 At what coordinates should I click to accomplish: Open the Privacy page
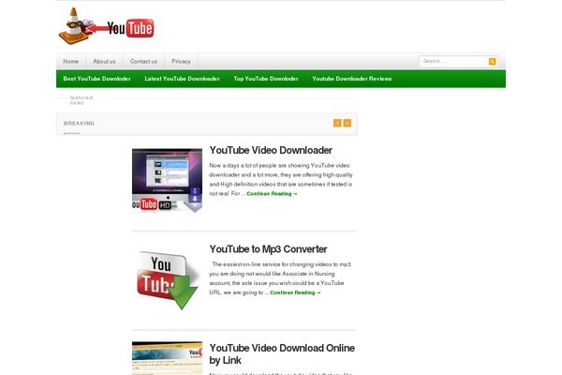pyautogui.click(x=181, y=61)
